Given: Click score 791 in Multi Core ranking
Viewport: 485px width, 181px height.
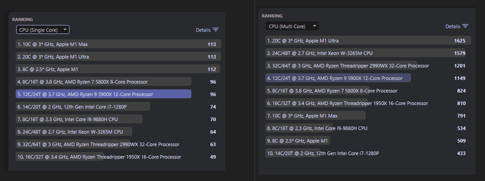Looking at the screenshot, I should [461, 116].
